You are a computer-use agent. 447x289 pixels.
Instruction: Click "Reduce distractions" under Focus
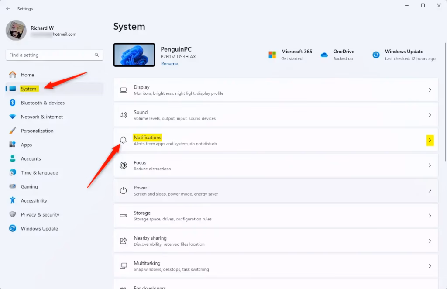pos(152,169)
